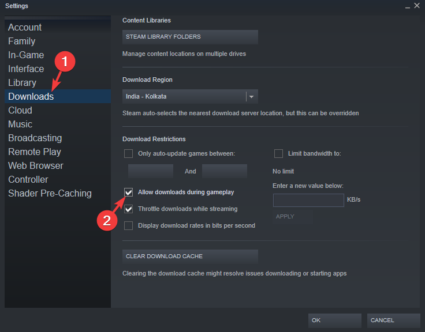Image resolution: width=425 pixels, height=332 pixels.
Task: Toggle Allow downloads during gameplay checkbox
Action: 128,192
